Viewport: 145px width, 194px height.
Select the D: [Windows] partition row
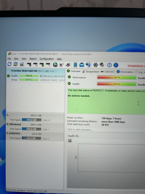35,127
